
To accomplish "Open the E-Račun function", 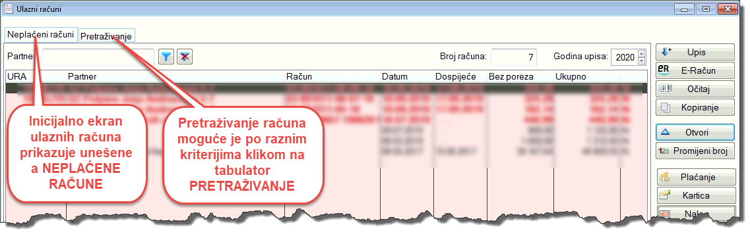I will coord(695,70).
